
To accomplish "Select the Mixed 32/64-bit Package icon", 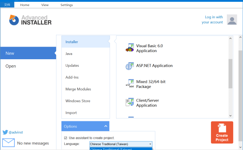I will pos(129,84).
